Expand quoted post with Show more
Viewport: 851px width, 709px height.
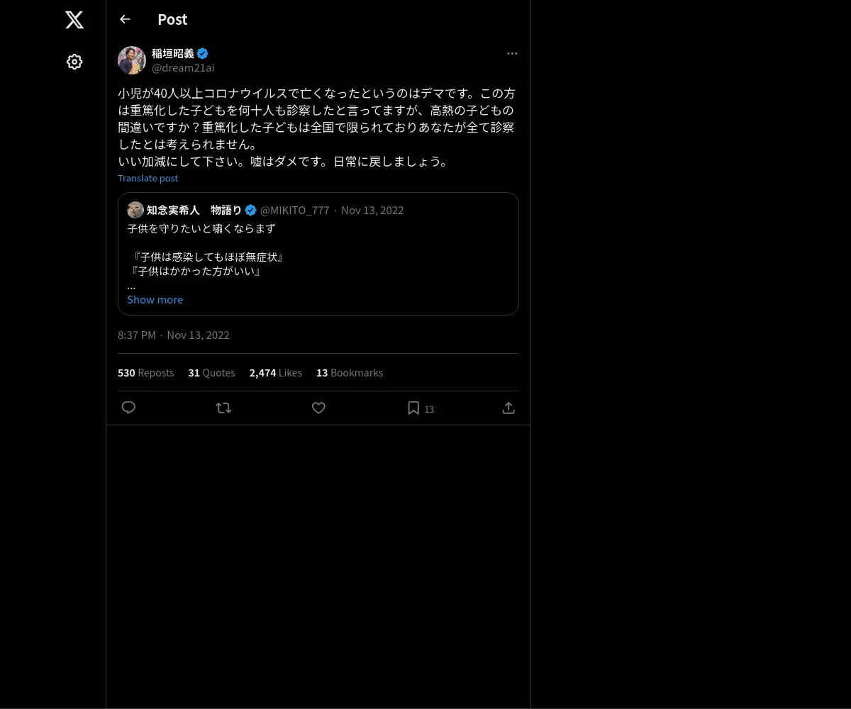point(155,299)
